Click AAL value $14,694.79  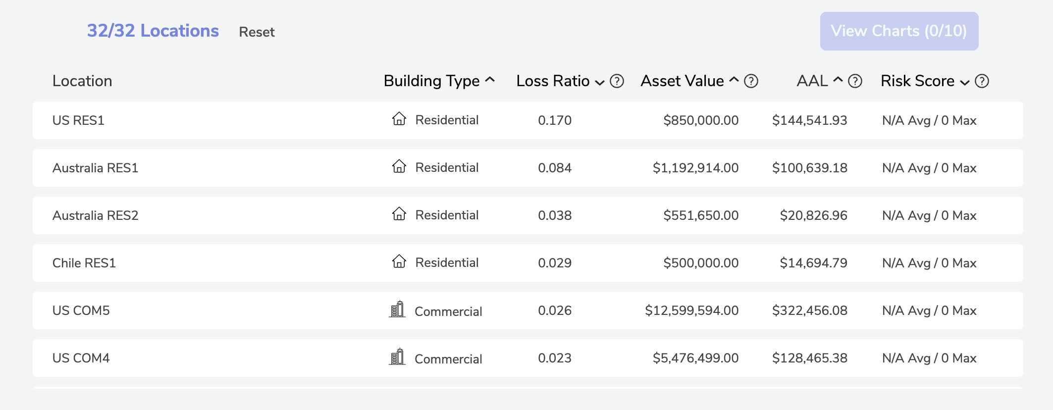(814, 263)
